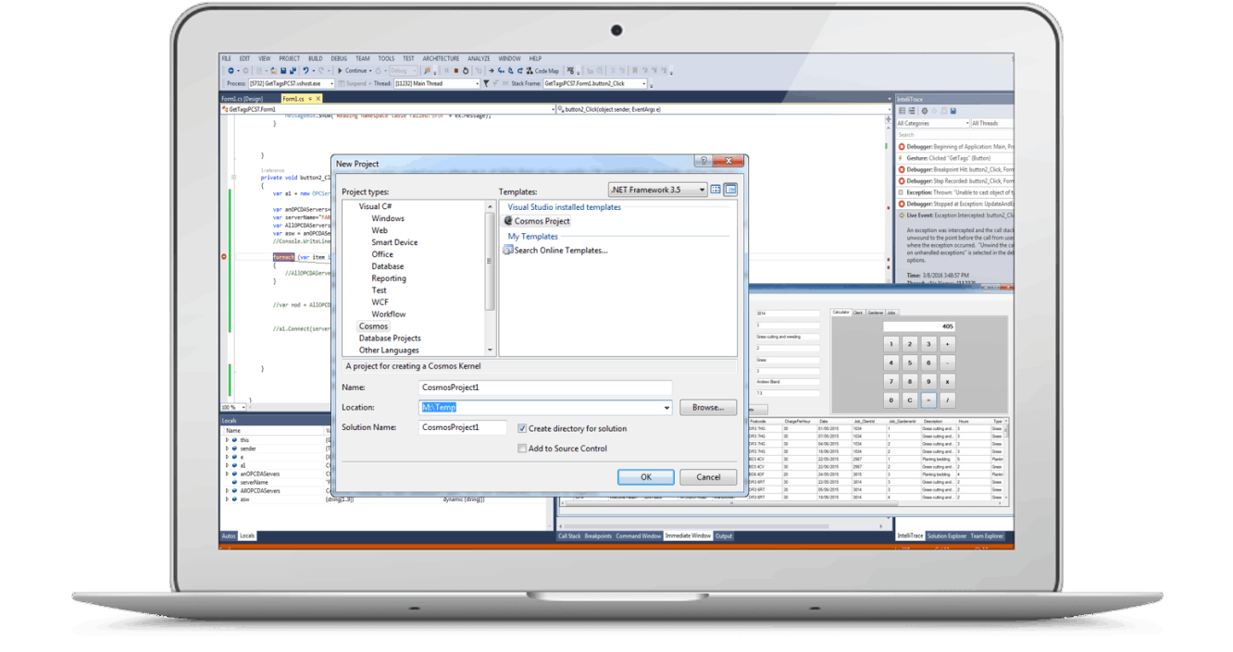Select Smart Device under Visual C#
The height and width of the screenshot is (652, 1233).
[394, 242]
